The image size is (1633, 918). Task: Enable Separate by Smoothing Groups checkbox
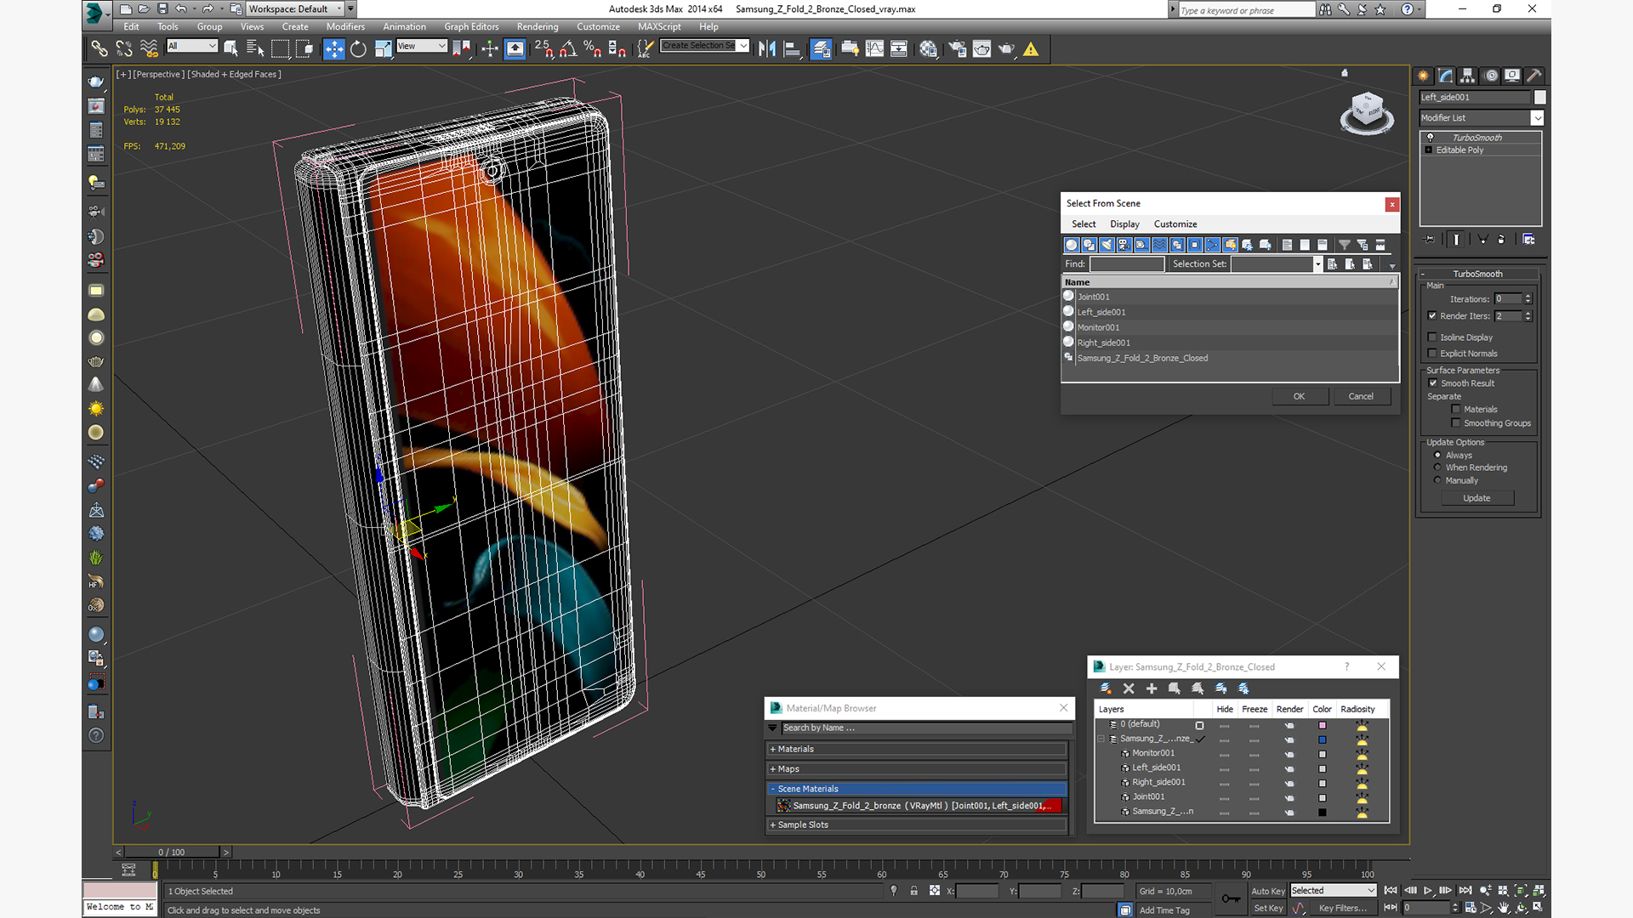[1456, 423]
